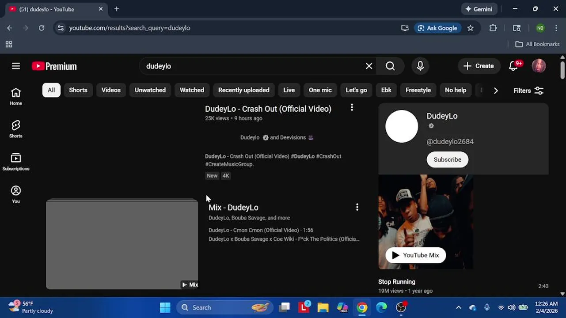The height and width of the screenshot is (318, 566).
Task: Open the Filters panel
Action: (x=528, y=91)
